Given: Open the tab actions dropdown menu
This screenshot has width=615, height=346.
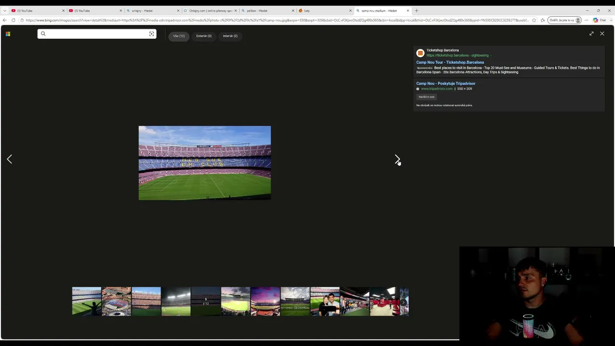Looking at the screenshot, I should [5, 11].
